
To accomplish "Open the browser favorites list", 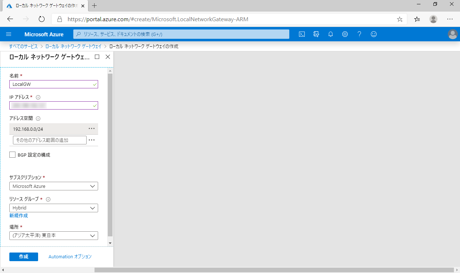I will (417, 19).
